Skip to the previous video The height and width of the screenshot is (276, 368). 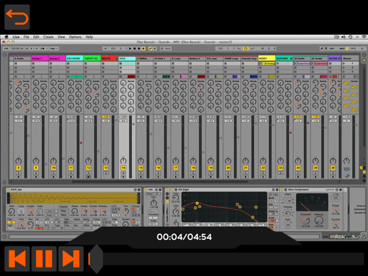click(x=17, y=259)
